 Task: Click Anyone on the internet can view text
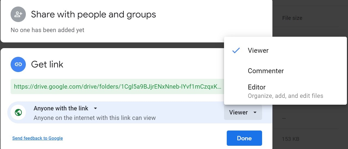(95, 118)
